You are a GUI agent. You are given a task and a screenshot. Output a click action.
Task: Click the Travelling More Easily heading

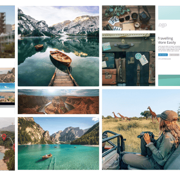(x=167, y=40)
